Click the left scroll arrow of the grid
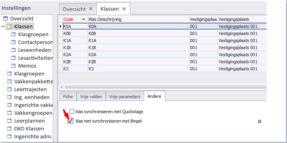287x143 pixels. click(x=61, y=87)
